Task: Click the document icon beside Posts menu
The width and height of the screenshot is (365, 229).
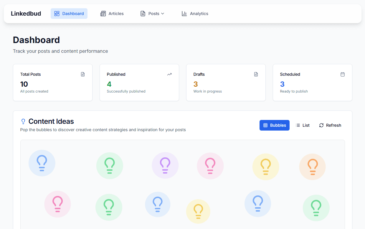Action: point(143,13)
